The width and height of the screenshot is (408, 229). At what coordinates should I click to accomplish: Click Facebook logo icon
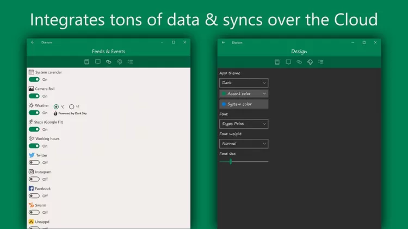pyautogui.click(x=31, y=188)
